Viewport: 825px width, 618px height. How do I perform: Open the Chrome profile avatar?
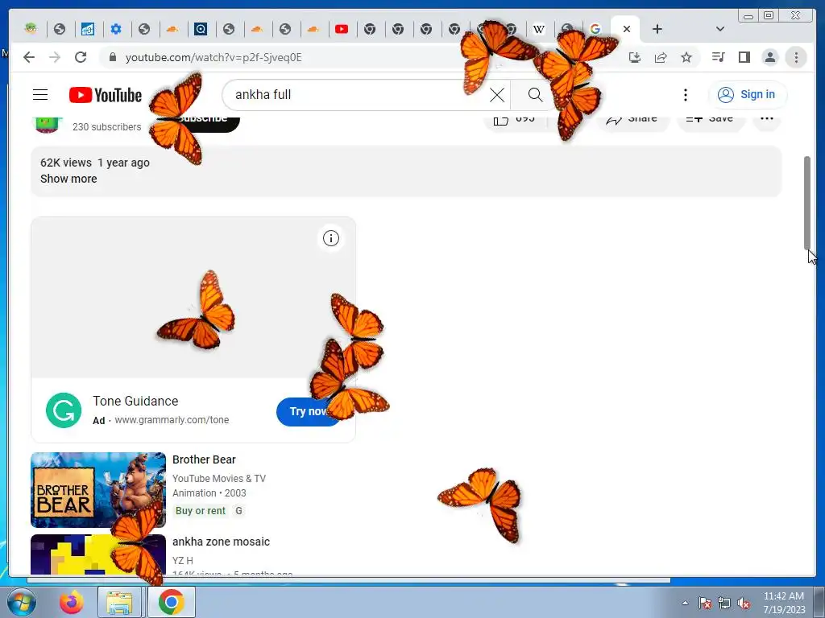point(769,57)
